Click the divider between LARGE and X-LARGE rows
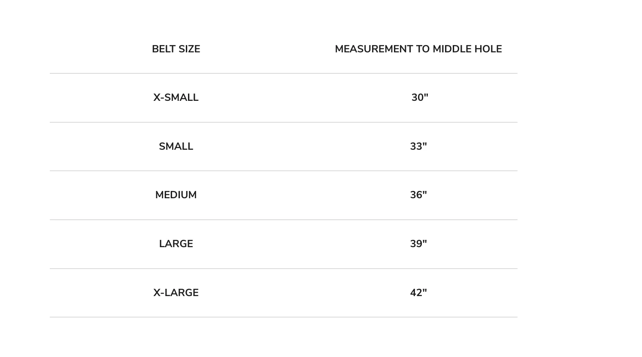The height and width of the screenshot is (357, 642). pyautogui.click(x=283, y=269)
